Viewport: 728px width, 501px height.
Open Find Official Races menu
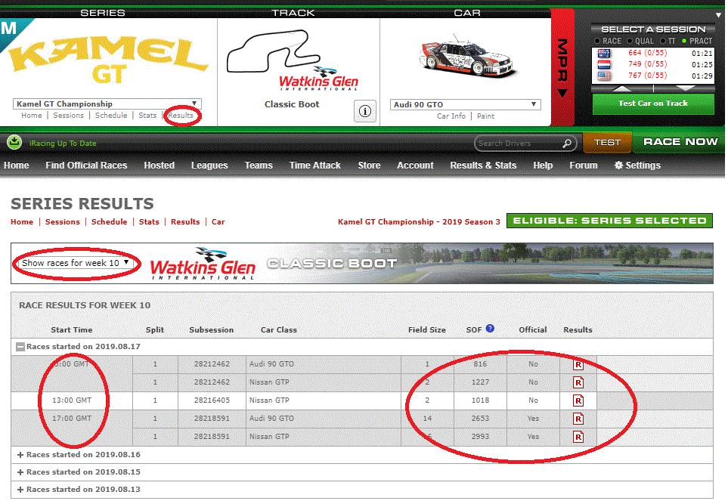(x=86, y=165)
